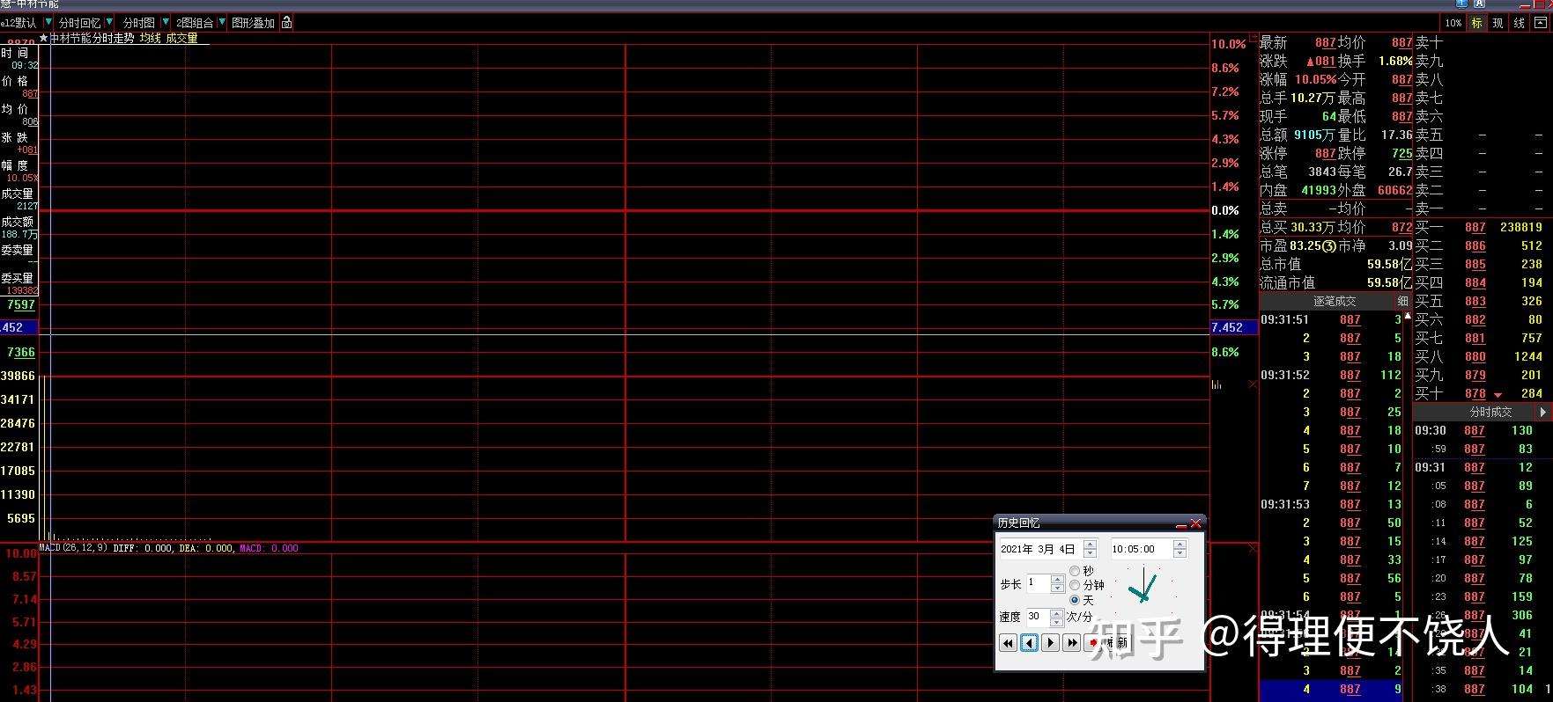This screenshot has width=1553, height=702.
Task: Click the 步长 input field
Action: click(1038, 583)
